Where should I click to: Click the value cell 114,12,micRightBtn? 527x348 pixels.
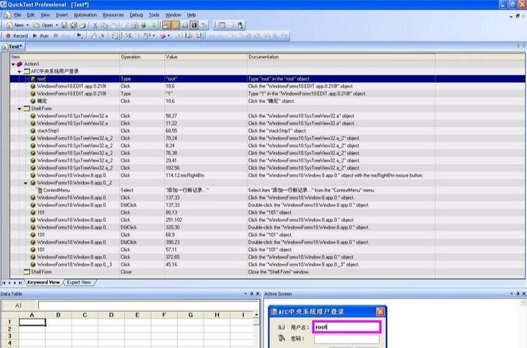[206, 175]
